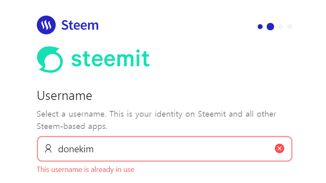326x183 pixels.
Task: Select the third pale step dot
Action: pos(281,27)
